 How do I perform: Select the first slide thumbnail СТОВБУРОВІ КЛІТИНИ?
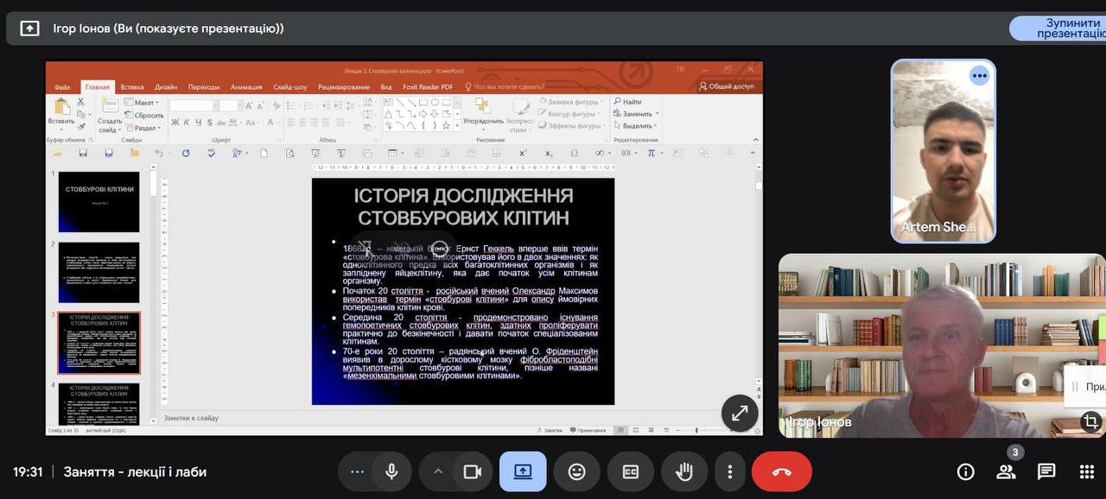point(99,202)
